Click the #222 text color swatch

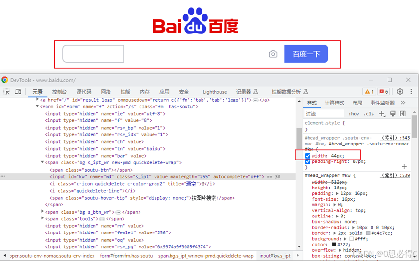pos(334,245)
